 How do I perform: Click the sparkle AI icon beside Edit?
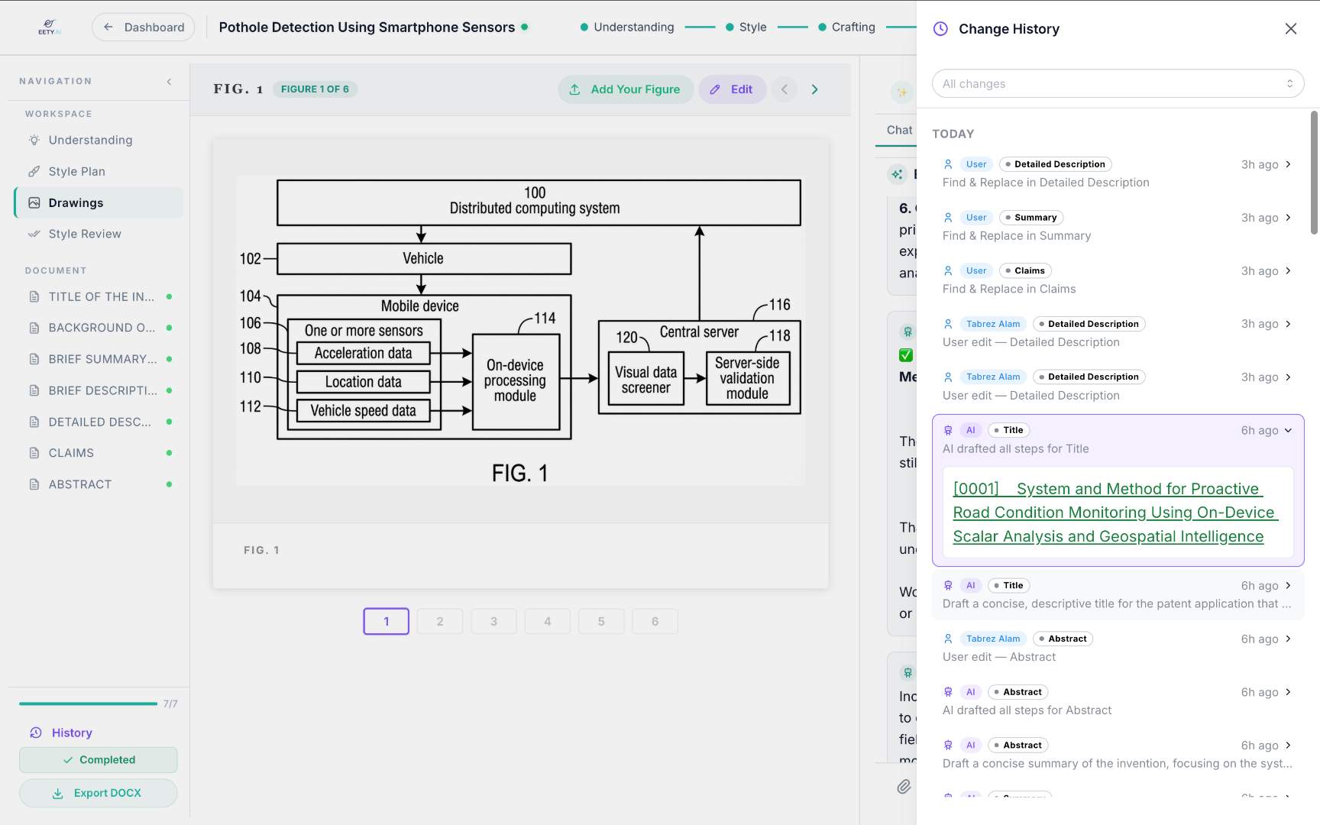pyautogui.click(x=902, y=92)
